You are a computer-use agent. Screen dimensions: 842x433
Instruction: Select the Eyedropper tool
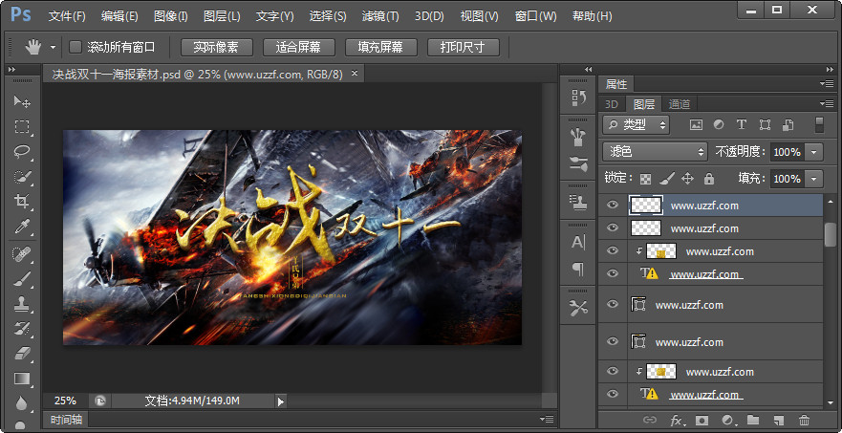[22, 227]
